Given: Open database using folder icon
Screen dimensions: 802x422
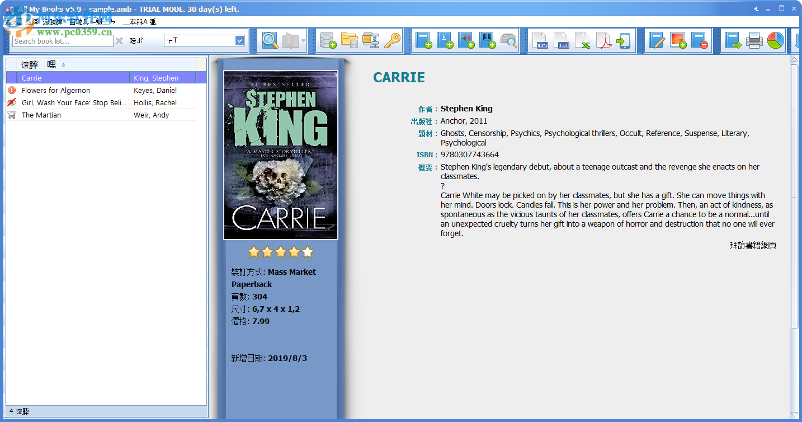Looking at the screenshot, I should (x=349, y=40).
